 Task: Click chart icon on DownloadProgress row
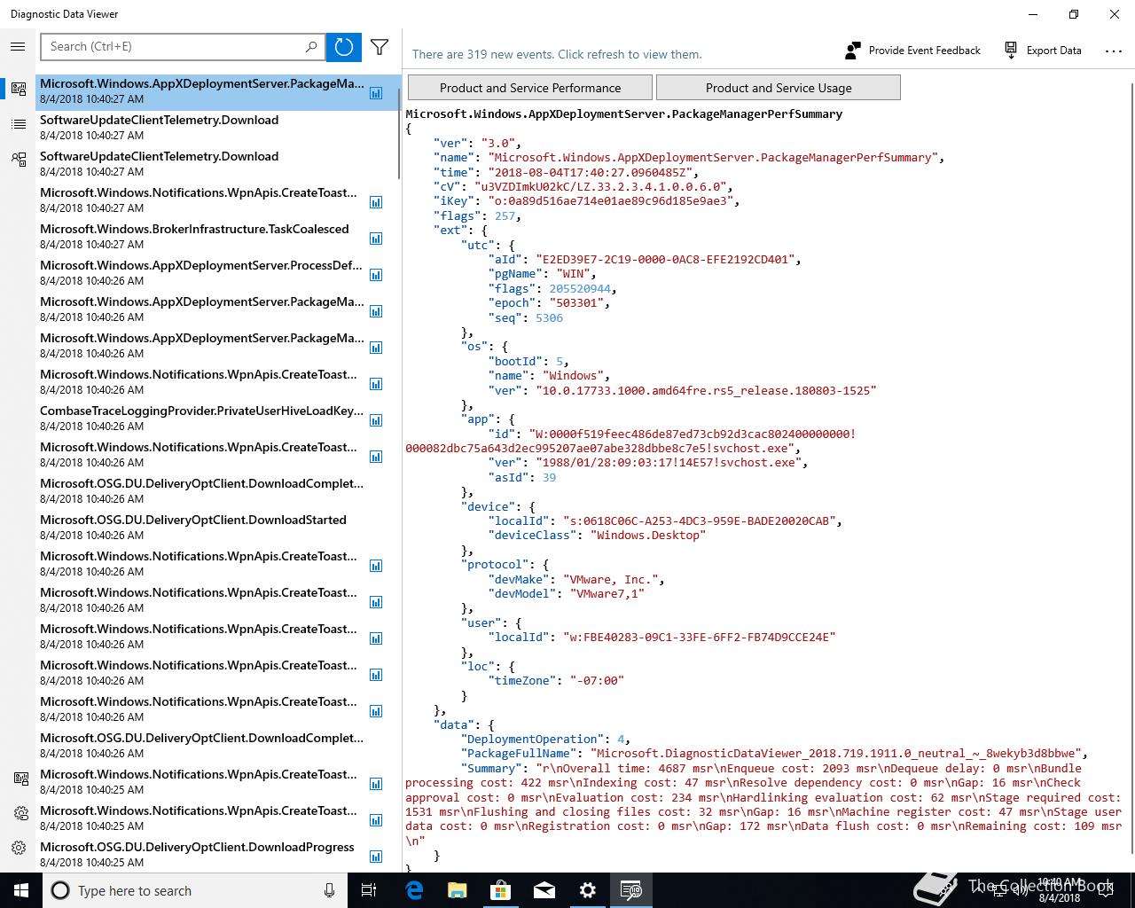[376, 857]
